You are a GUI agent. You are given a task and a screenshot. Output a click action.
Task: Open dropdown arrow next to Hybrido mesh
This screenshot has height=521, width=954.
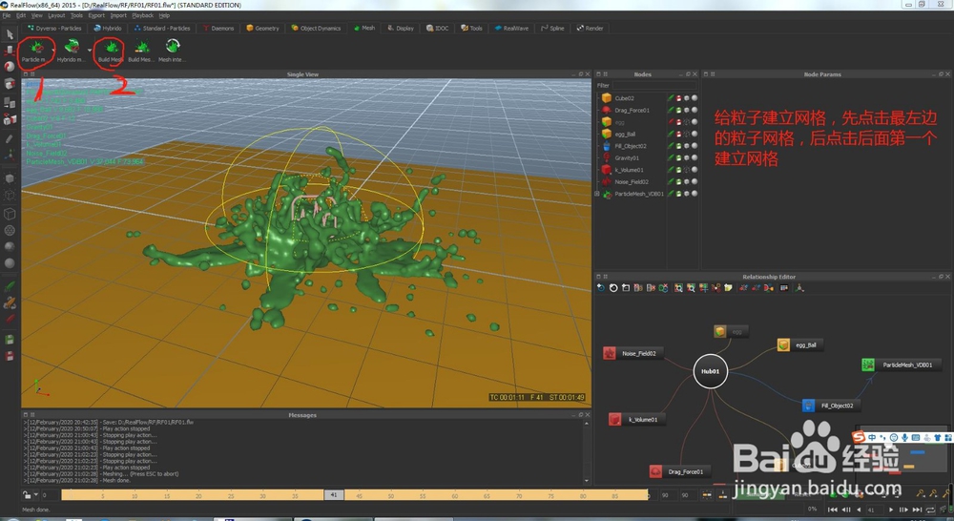90,50
